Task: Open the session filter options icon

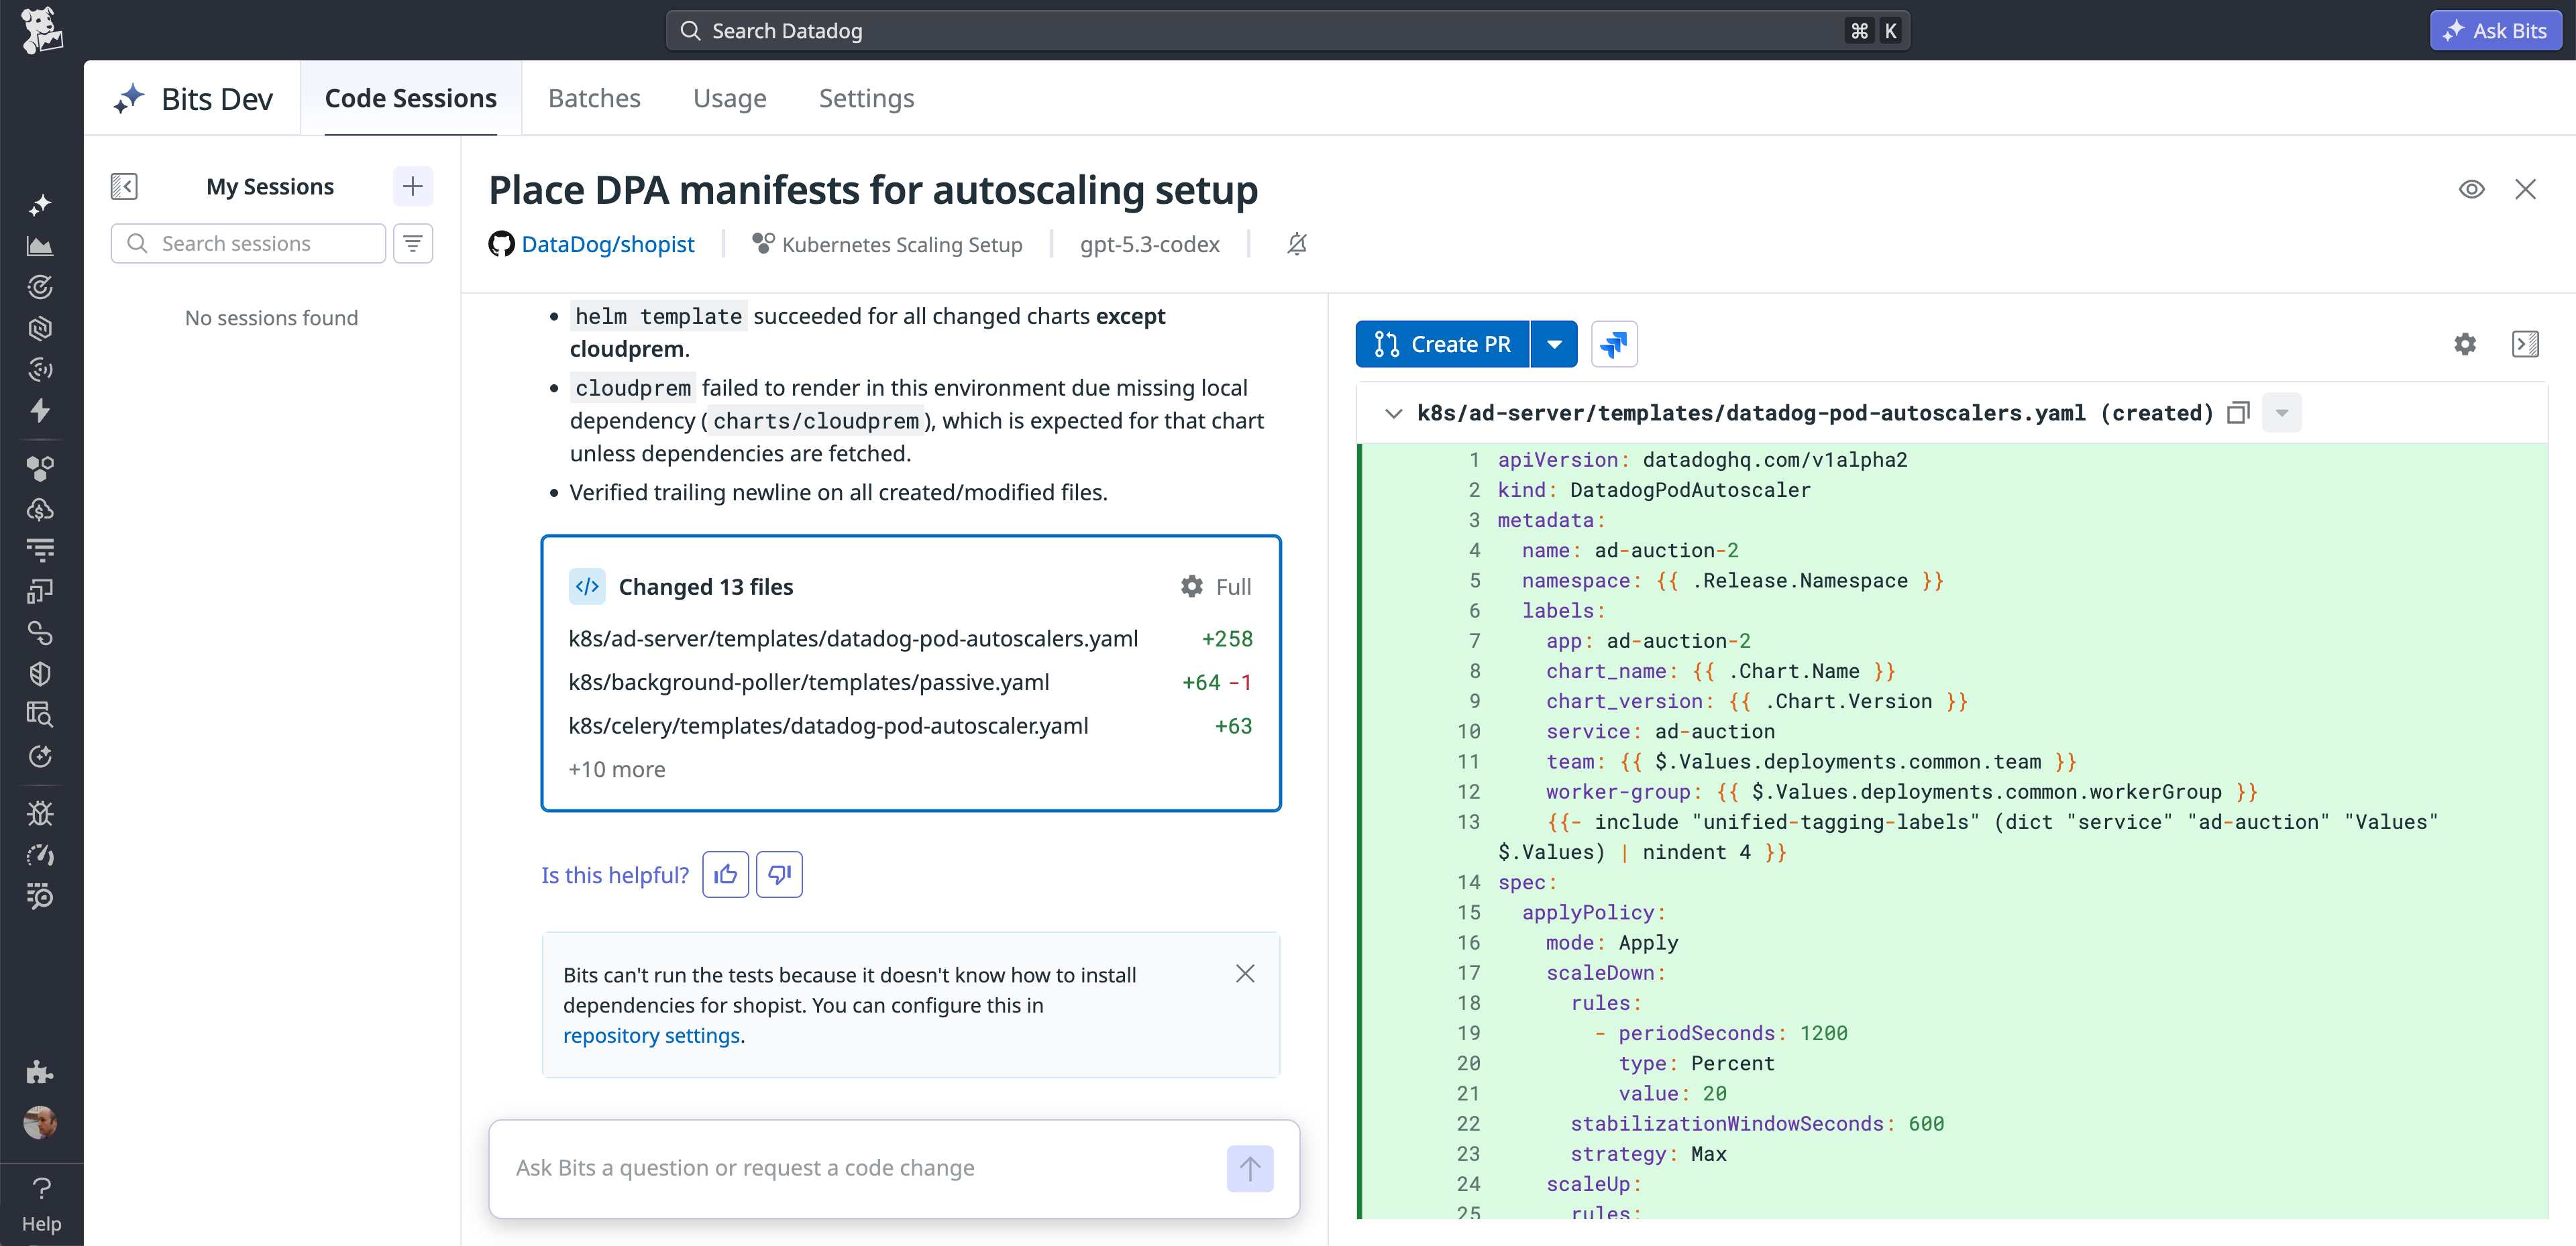Action: tap(412, 243)
